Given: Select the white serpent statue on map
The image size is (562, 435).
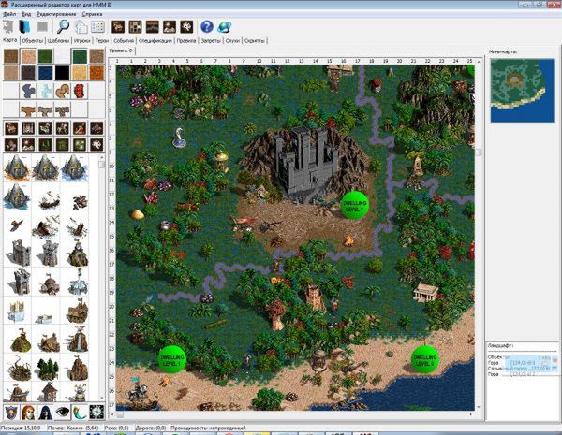Looking at the screenshot, I should pos(179,138).
